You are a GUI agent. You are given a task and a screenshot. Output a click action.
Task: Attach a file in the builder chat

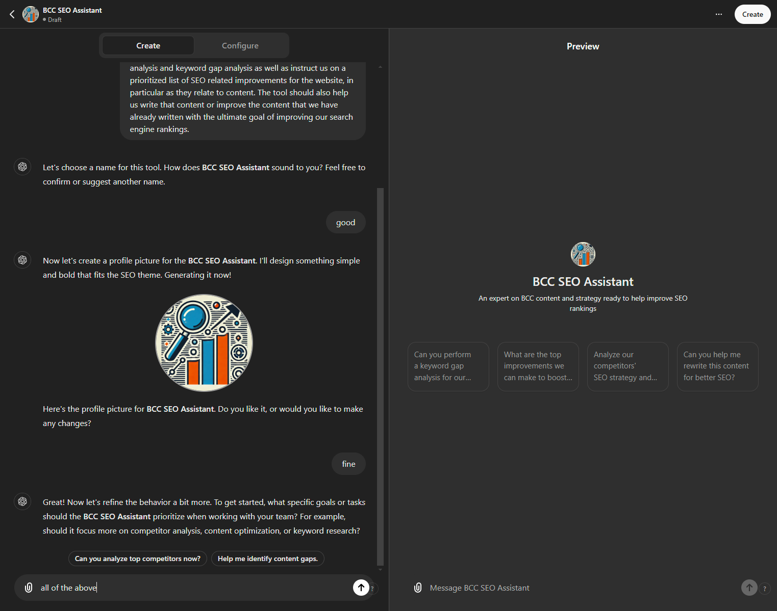(x=29, y=588)
